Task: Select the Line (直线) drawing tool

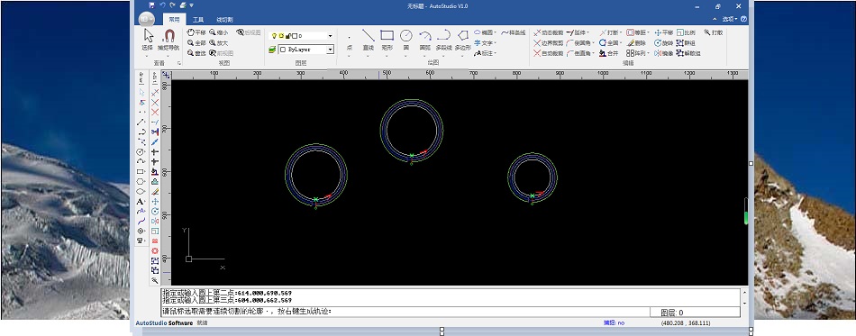Action: coord(368,40)
